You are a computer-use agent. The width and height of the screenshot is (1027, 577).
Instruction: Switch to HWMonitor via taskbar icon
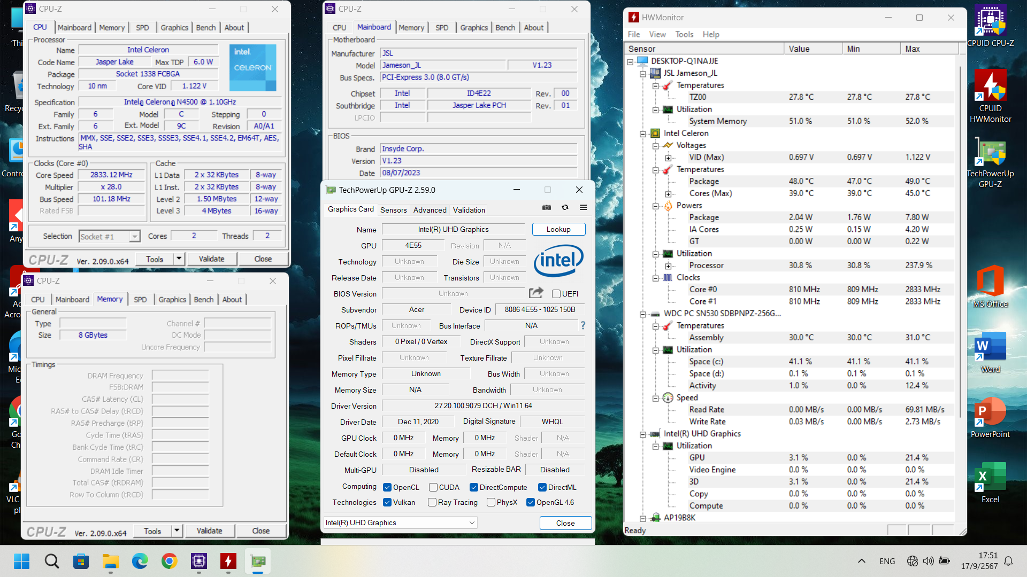click(228, 561)
